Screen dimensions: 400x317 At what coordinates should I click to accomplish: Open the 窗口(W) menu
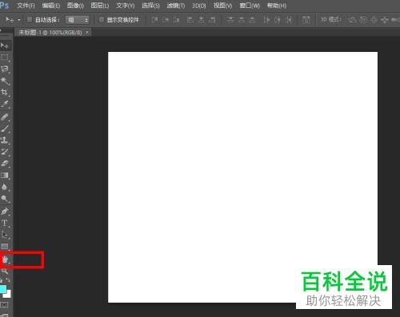click(250, 6)
